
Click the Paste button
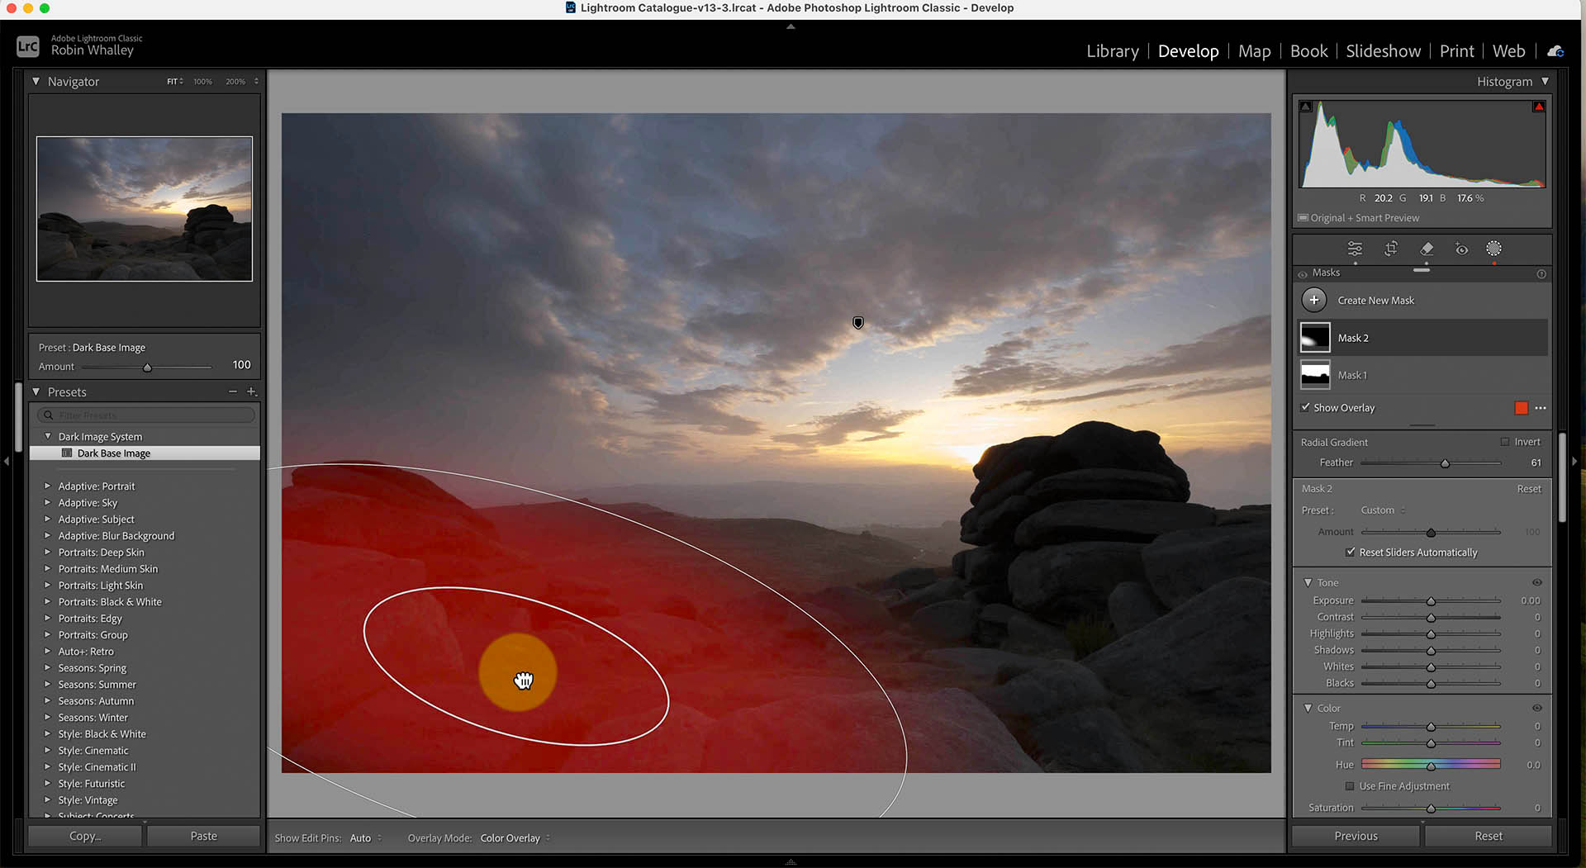[x=203, y=836]
